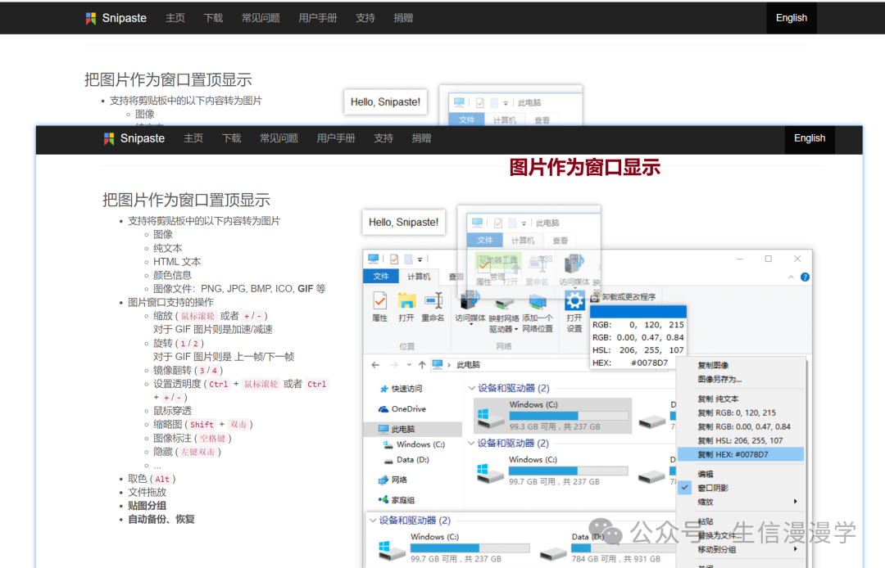Click the 此电脑 address bar field

pos(511,365)
